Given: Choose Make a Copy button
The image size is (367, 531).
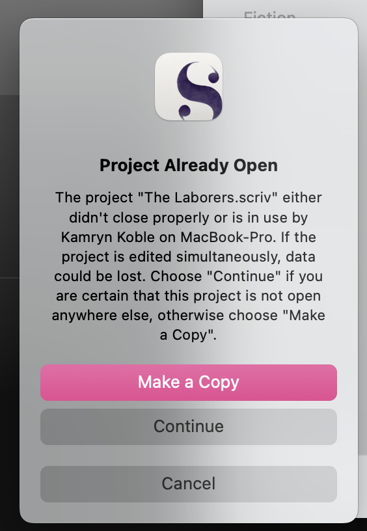Looking at the screenshot, I should 189,383.
